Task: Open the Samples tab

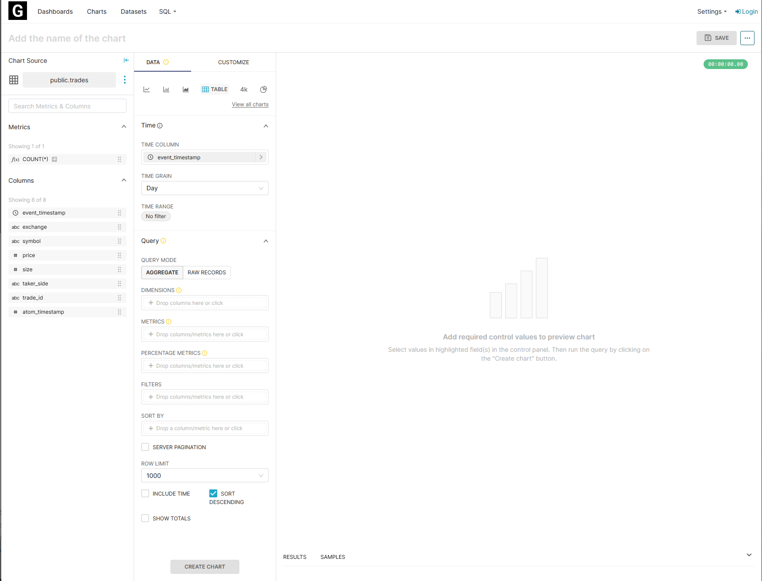Action: 332,557
